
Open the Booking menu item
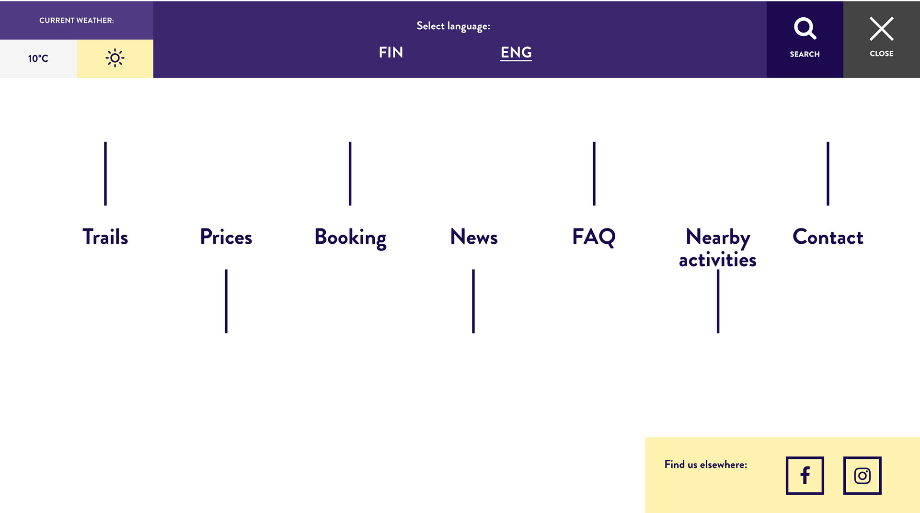(350, 238)
